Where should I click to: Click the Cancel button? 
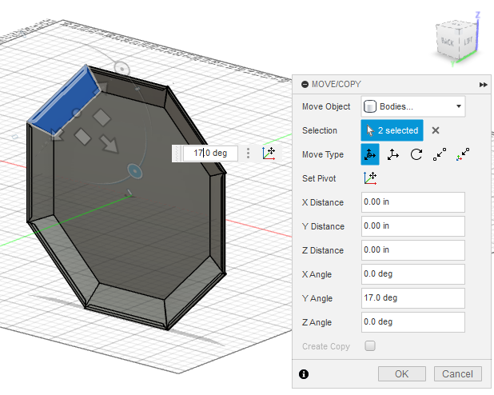click(457, 374)
